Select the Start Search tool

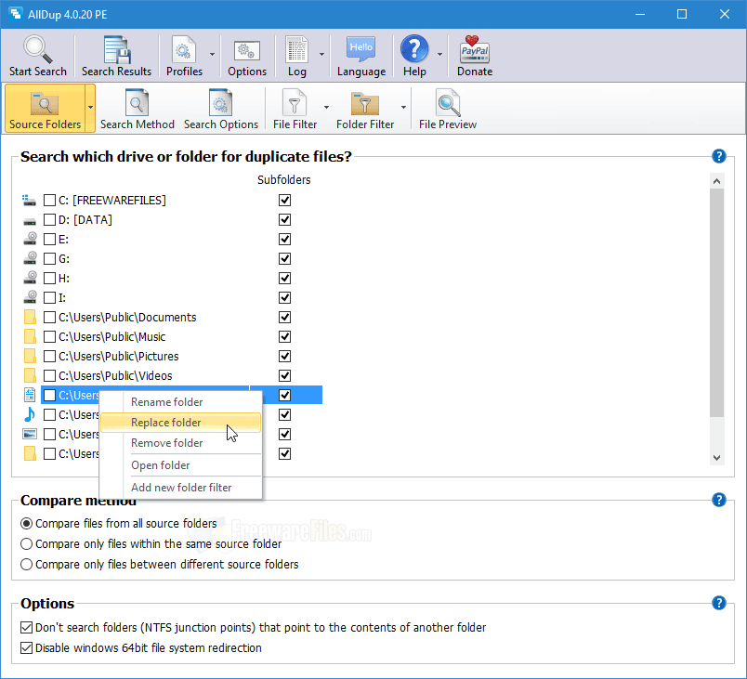coord(38,55)
